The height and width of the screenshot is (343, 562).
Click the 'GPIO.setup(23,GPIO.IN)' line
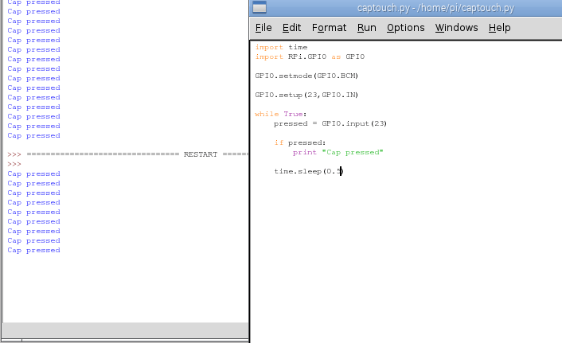click(306, 95)
